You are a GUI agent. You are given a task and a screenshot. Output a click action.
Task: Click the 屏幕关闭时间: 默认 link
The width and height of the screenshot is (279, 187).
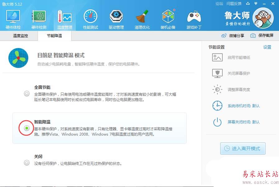244,122
